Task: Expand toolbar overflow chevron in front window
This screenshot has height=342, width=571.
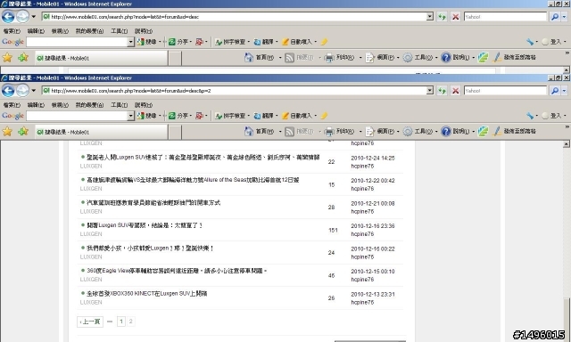Action: tap(567, 126)
